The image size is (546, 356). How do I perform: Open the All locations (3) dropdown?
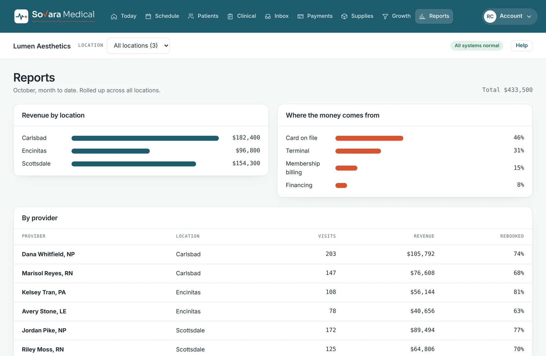(x=138, y=46)
